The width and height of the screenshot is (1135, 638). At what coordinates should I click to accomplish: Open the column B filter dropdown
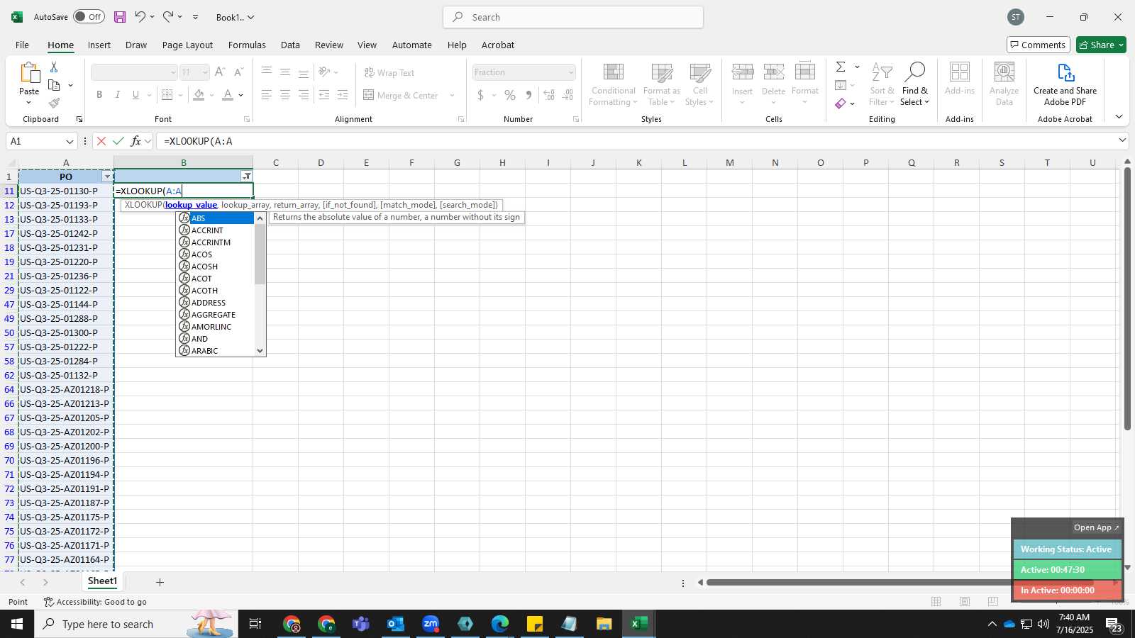tap(246, 177)
